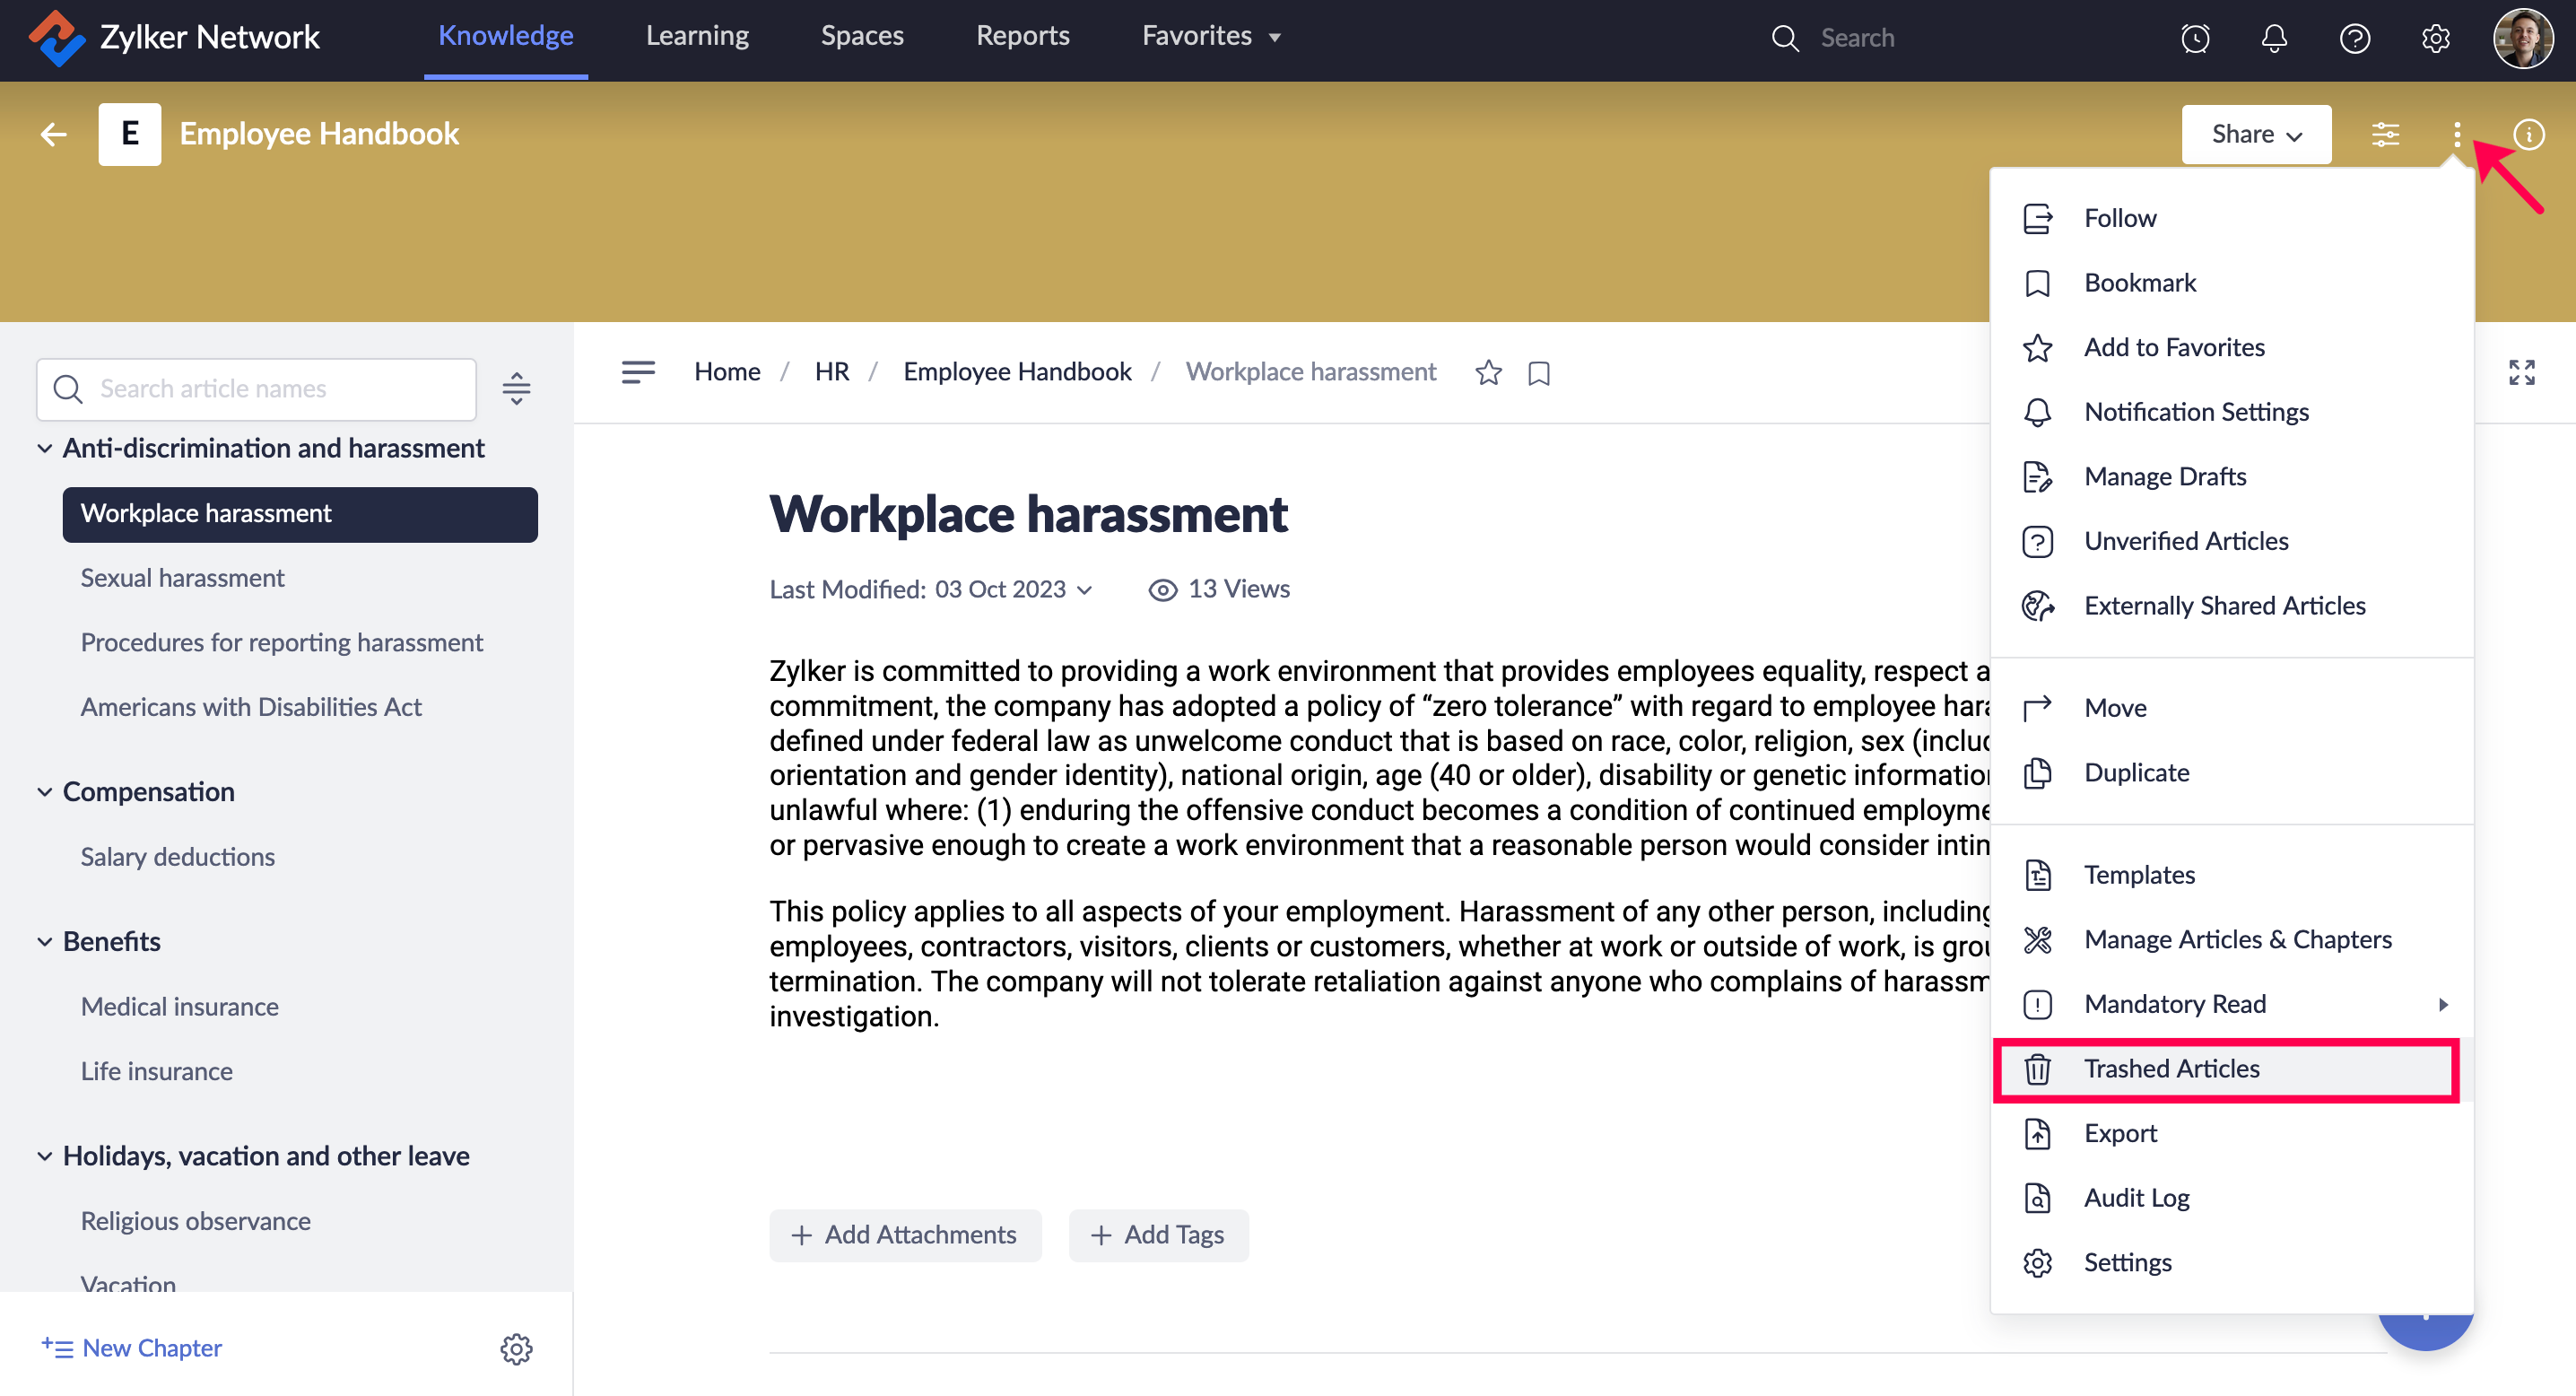This screenshot has width=2576, height=1396.
Task: Toggle favorite star next to the breadcrumb
Action: tap(1488, 372)
